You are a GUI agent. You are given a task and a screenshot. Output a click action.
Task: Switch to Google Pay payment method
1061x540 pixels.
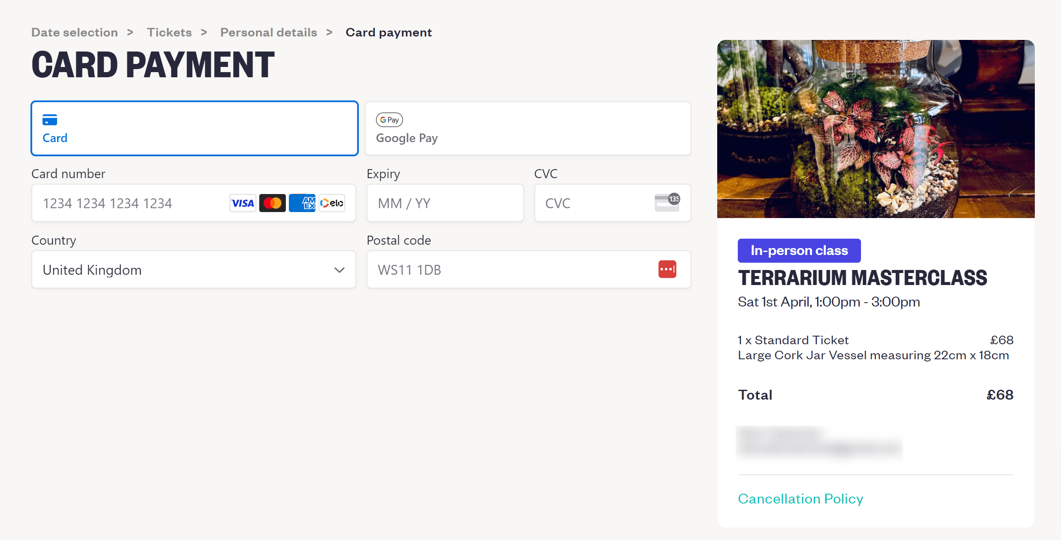pyautogui.click(x=527, y=128)
